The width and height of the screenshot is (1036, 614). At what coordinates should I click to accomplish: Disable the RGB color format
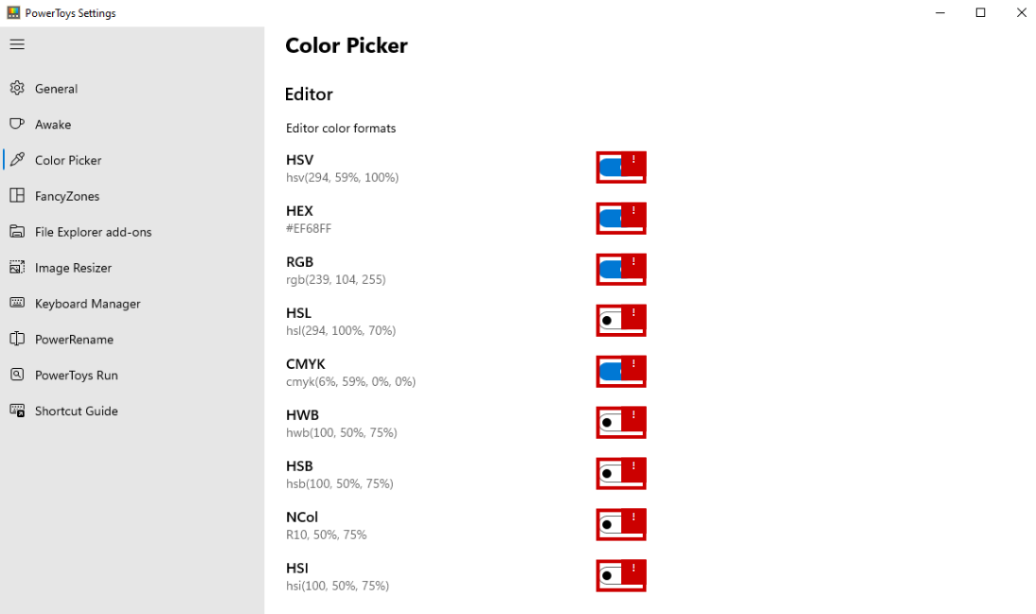pos(620,269)
